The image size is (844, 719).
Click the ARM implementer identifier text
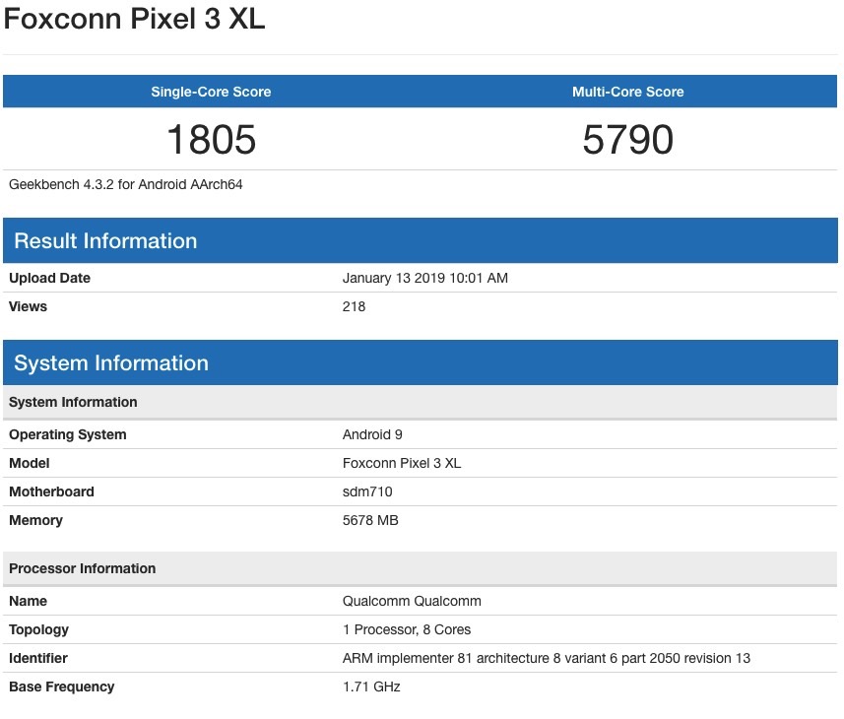tap(547, 658)
